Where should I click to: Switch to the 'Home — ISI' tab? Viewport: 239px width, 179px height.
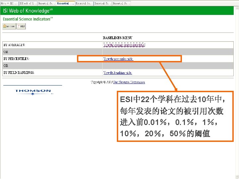(x=9, y=3)
